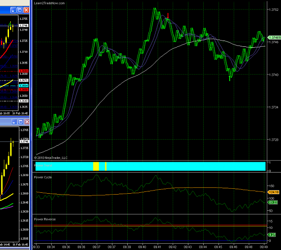The image size is (281, 250).
Task: Click the 15 level on Power Reverse axis
Action: 271,221
